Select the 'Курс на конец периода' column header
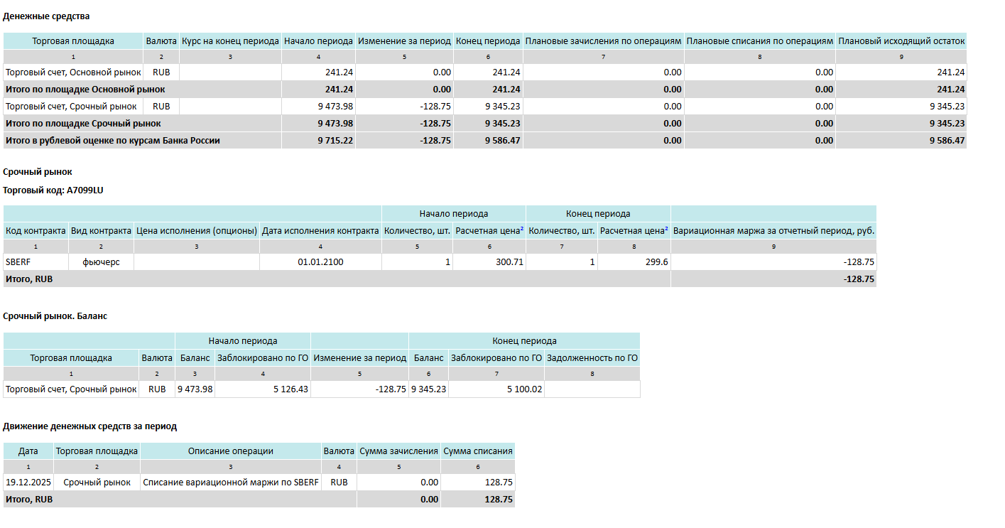1005x528 pixels. (230, 41)
